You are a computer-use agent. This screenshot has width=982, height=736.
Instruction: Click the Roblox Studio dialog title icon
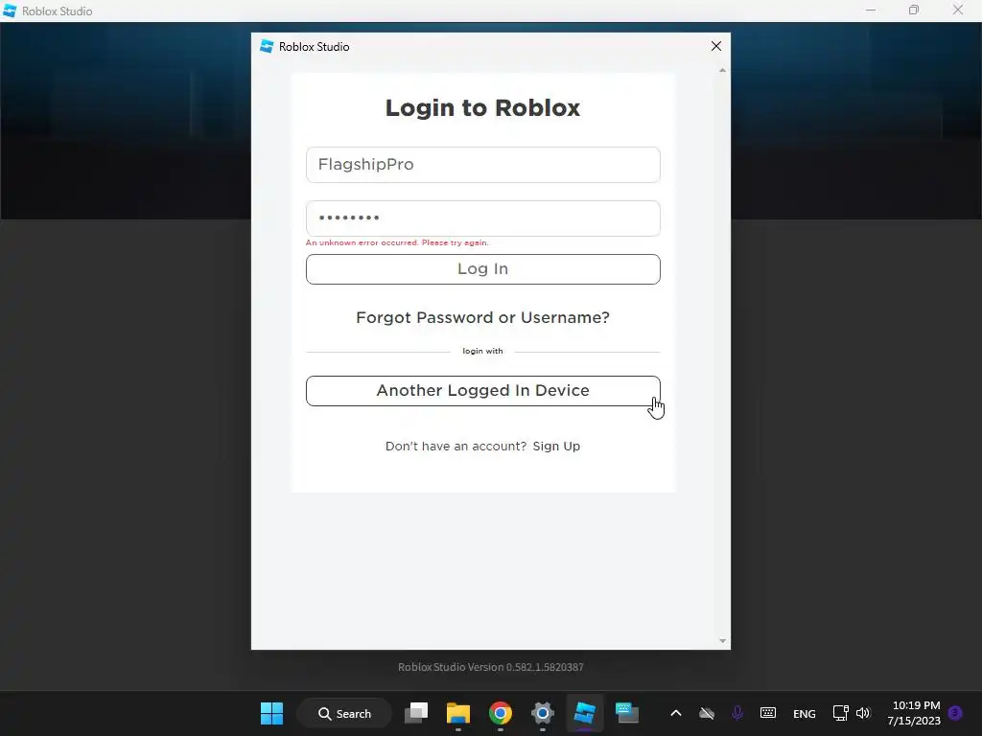coord(267,46)
